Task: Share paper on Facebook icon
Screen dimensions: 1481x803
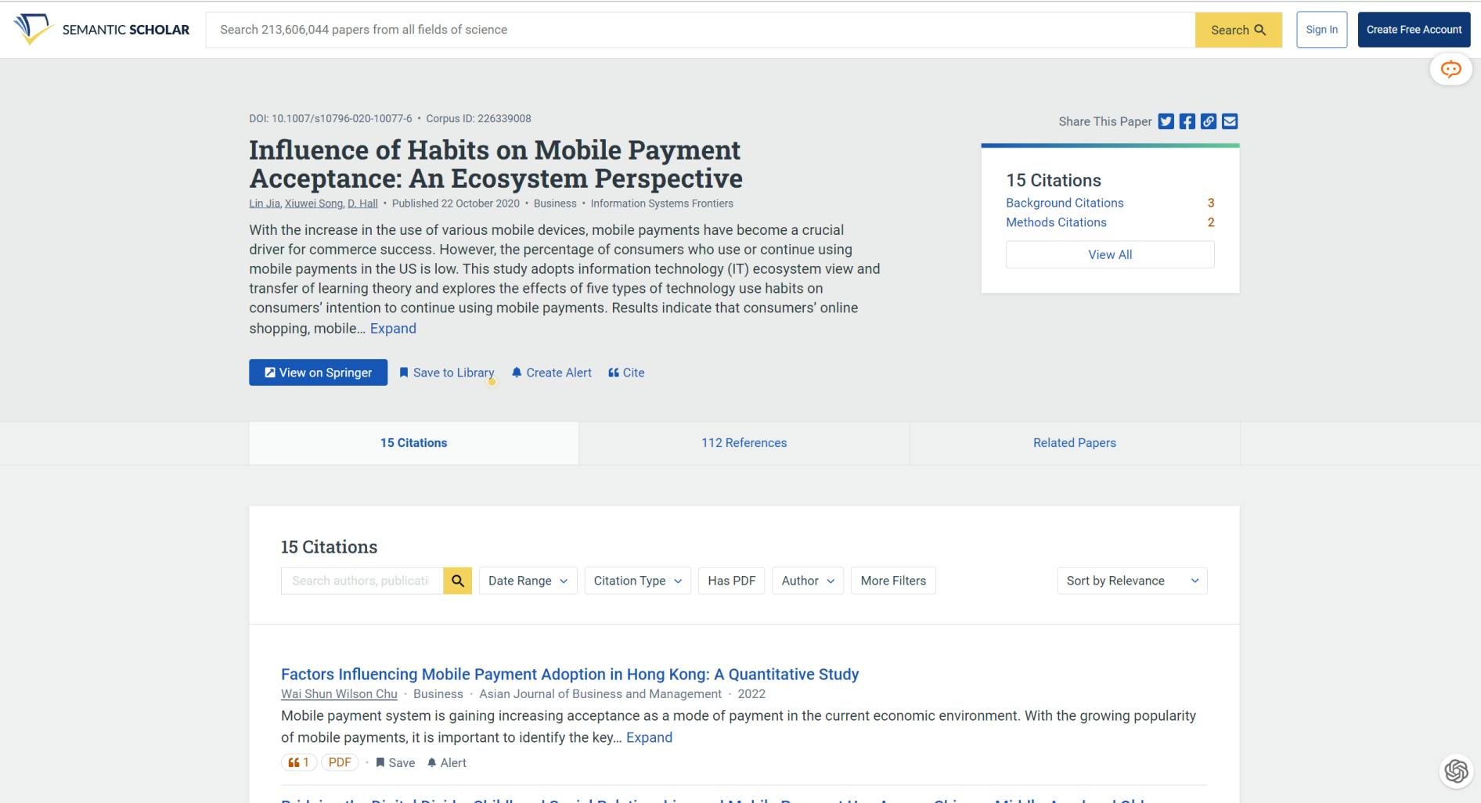Action: tap(1187, 121)
